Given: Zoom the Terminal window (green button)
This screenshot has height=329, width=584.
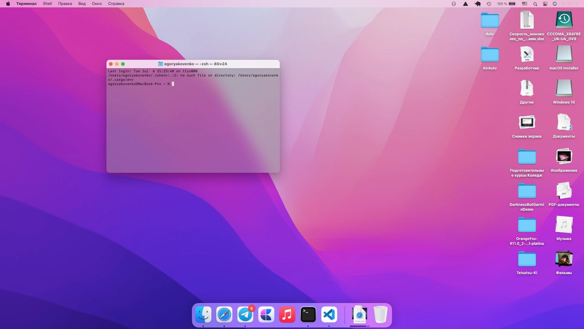Looking at the screenshot, I should 123,64.
